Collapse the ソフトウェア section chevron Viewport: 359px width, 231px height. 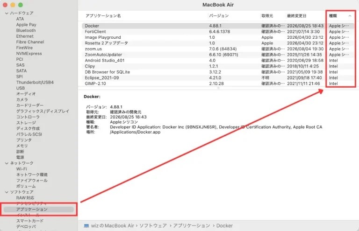click(x=7, y=192)
